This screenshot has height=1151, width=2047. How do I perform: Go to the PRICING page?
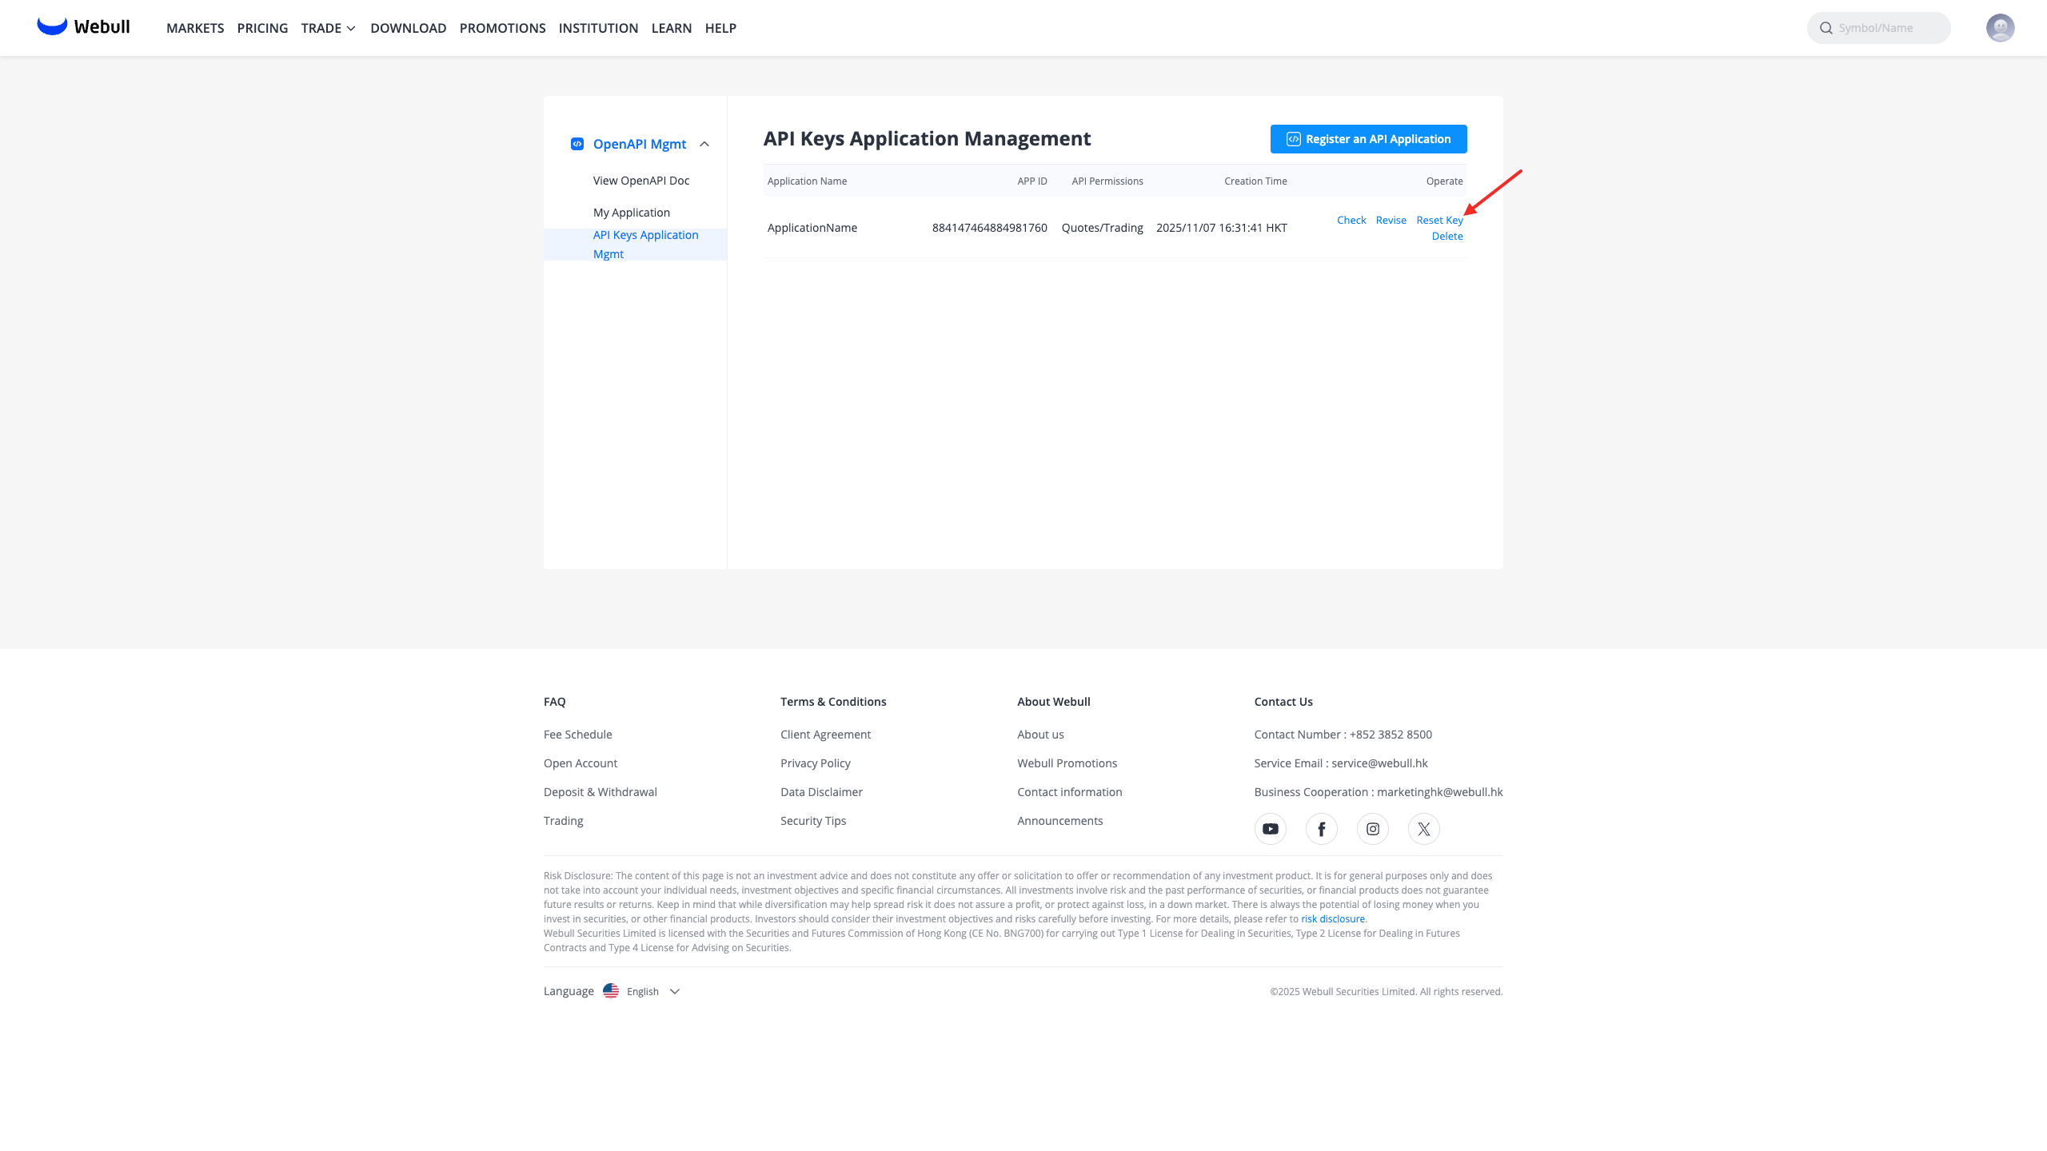(262, 28)
